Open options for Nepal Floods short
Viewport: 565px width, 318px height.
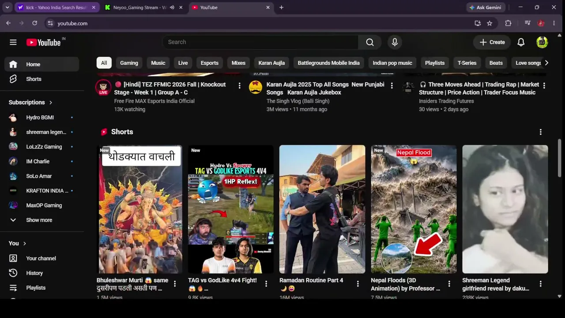pos(449,284)
